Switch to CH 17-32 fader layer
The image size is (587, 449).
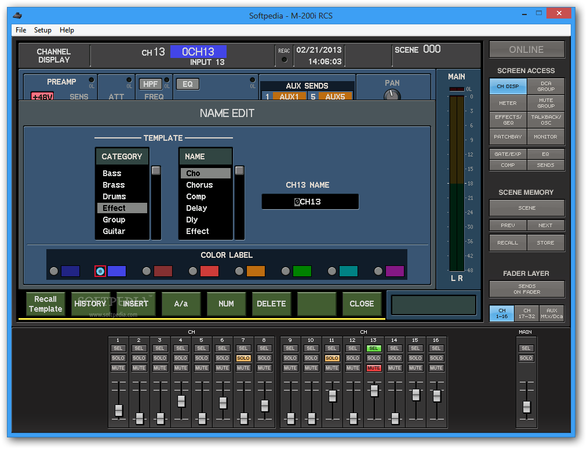tap(527, 313)
